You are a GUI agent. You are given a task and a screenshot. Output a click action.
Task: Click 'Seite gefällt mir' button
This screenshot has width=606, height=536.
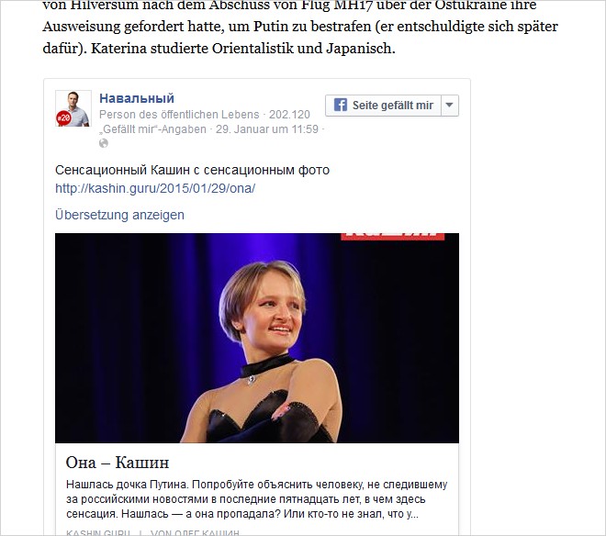[x=383, y=106]
